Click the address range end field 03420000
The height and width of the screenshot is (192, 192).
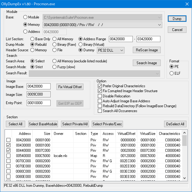[148, 39]
